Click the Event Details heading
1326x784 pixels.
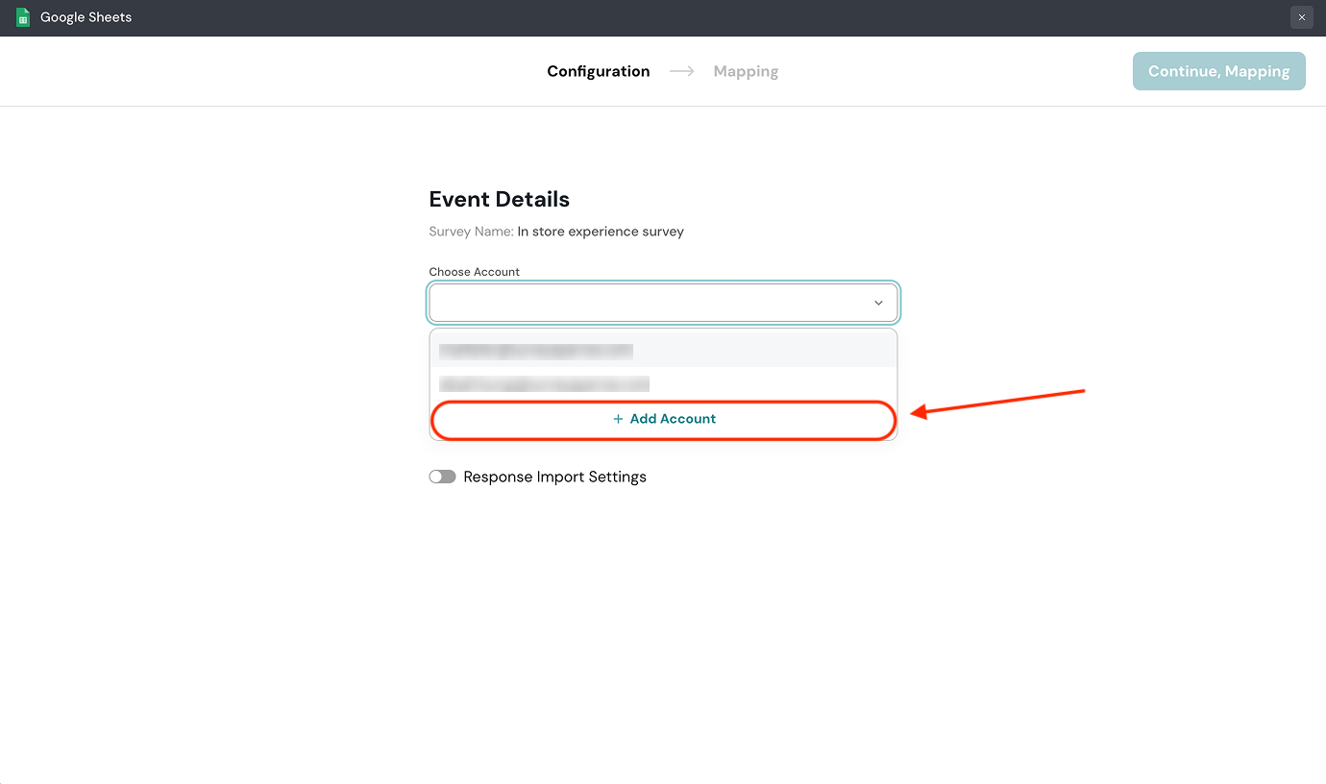[x=499, y=199]
